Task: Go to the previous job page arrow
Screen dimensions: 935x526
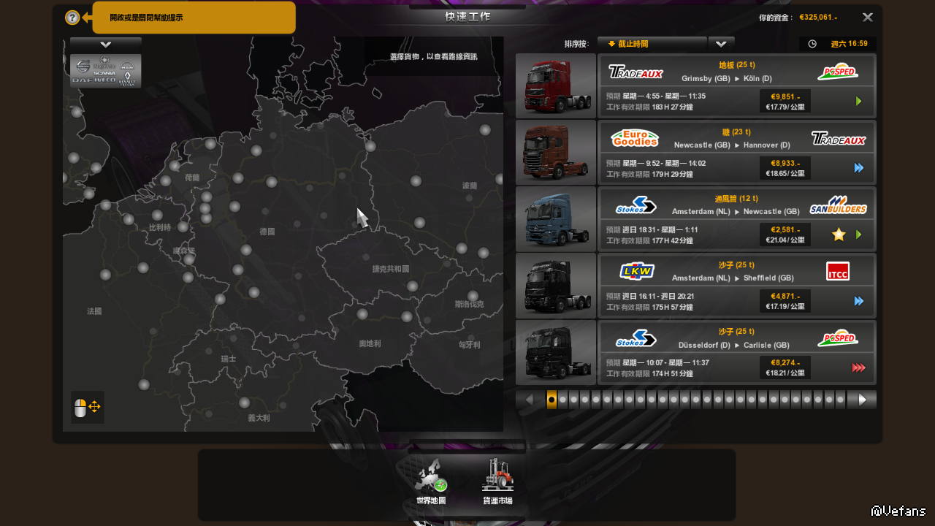Action: tap(530, 400)
